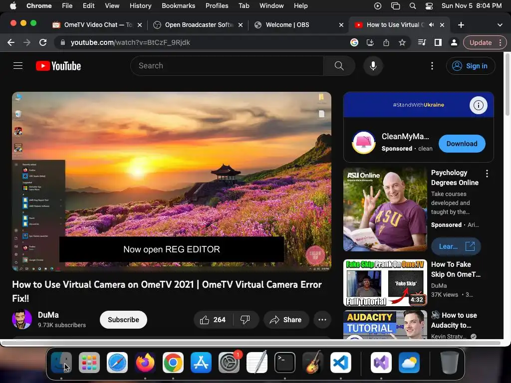
Task: Open the Profiles menu
Action: (217, 6)
